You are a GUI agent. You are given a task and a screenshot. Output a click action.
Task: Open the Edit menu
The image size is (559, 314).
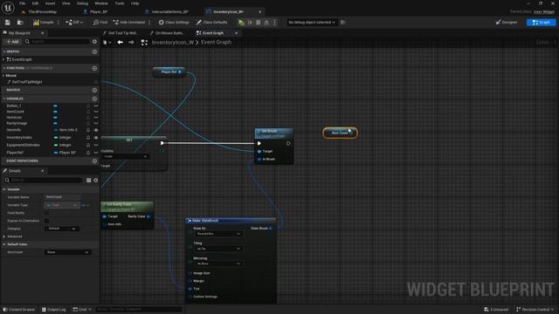[x=35, y=3]
